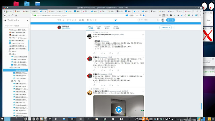Screen dimensions: 215x121
Task: Open a new tab with the plus button
Action: click(x=197, y=11)
